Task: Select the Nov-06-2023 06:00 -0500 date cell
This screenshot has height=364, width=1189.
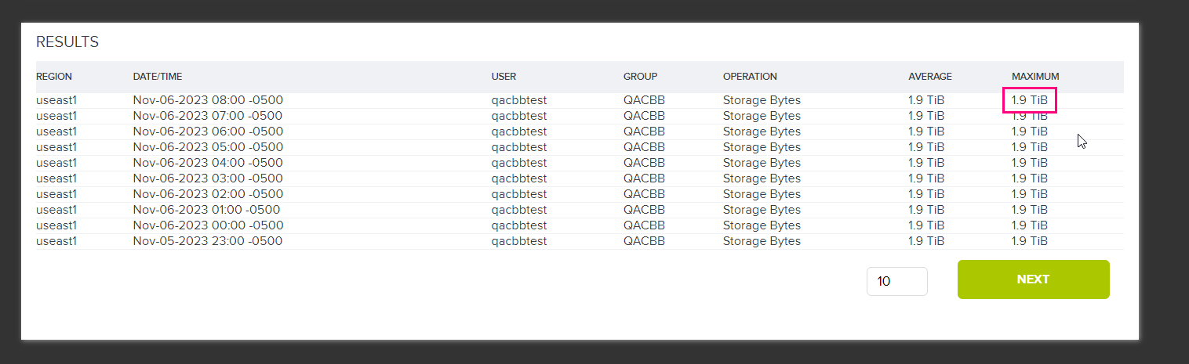Action: (208, 132)
